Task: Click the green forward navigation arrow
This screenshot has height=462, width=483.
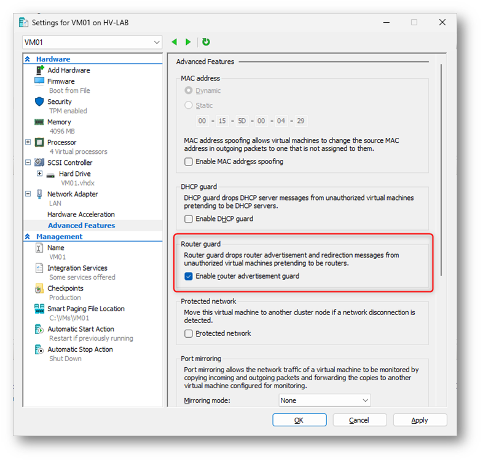Action: tap(188, 42)
